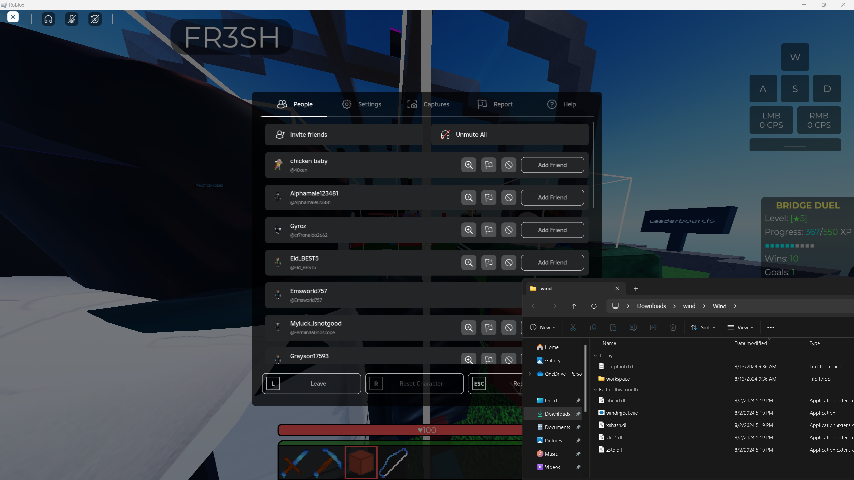The width and height of the screenshot is (854, 480).
Task: Toggle the muted microphone icon
Action: coord(72,19)
